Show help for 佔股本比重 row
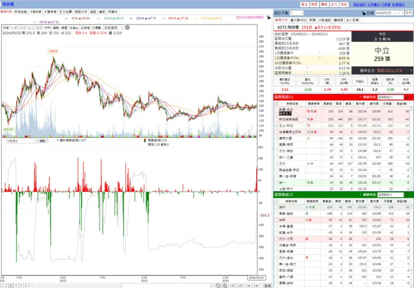 pyautogui.click(x=307, y=68)
